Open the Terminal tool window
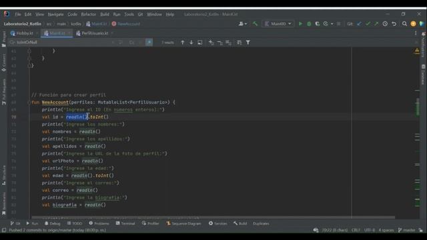The width and height of the screenshot is (427, 240). coord(125,223)
